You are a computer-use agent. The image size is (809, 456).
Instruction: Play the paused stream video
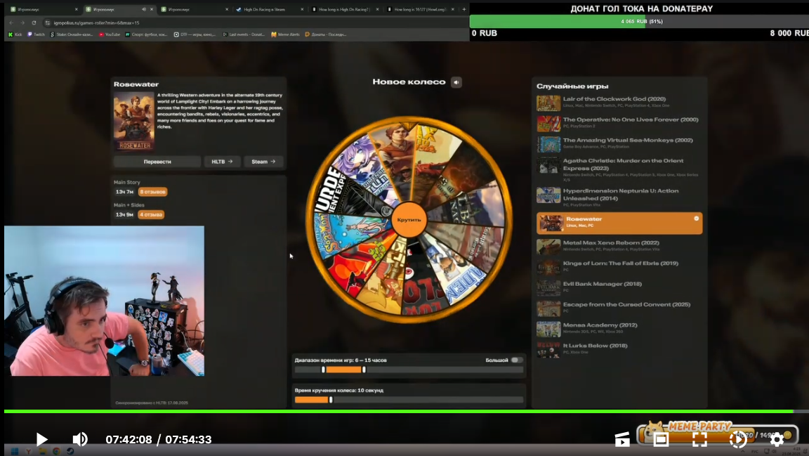pos(42,439)
